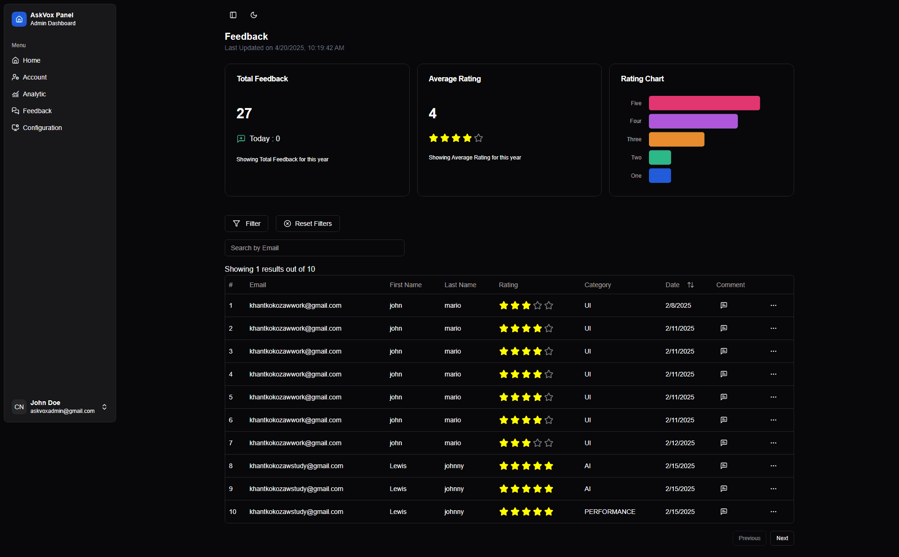This screenshot has width=899, height=557.
Task: Open the Configuration icon
Action: (15, 128)
